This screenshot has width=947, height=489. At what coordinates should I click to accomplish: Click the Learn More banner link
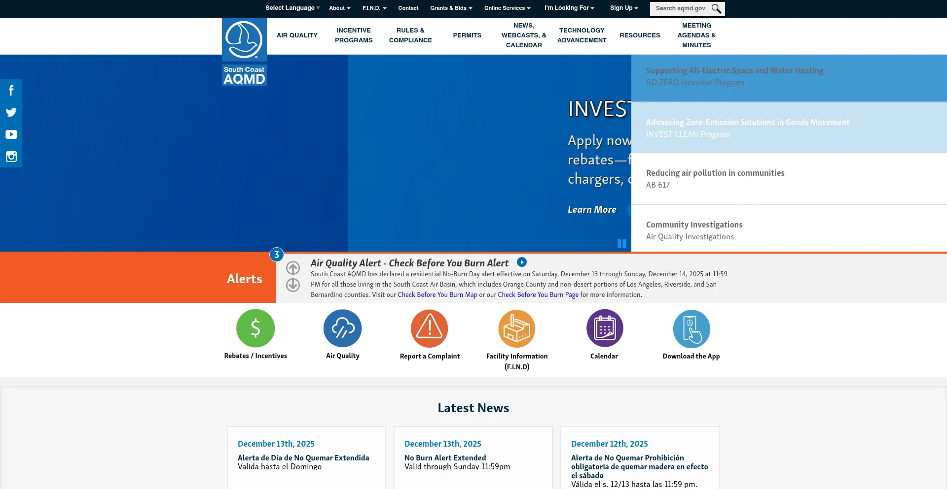tap(592, 209)
